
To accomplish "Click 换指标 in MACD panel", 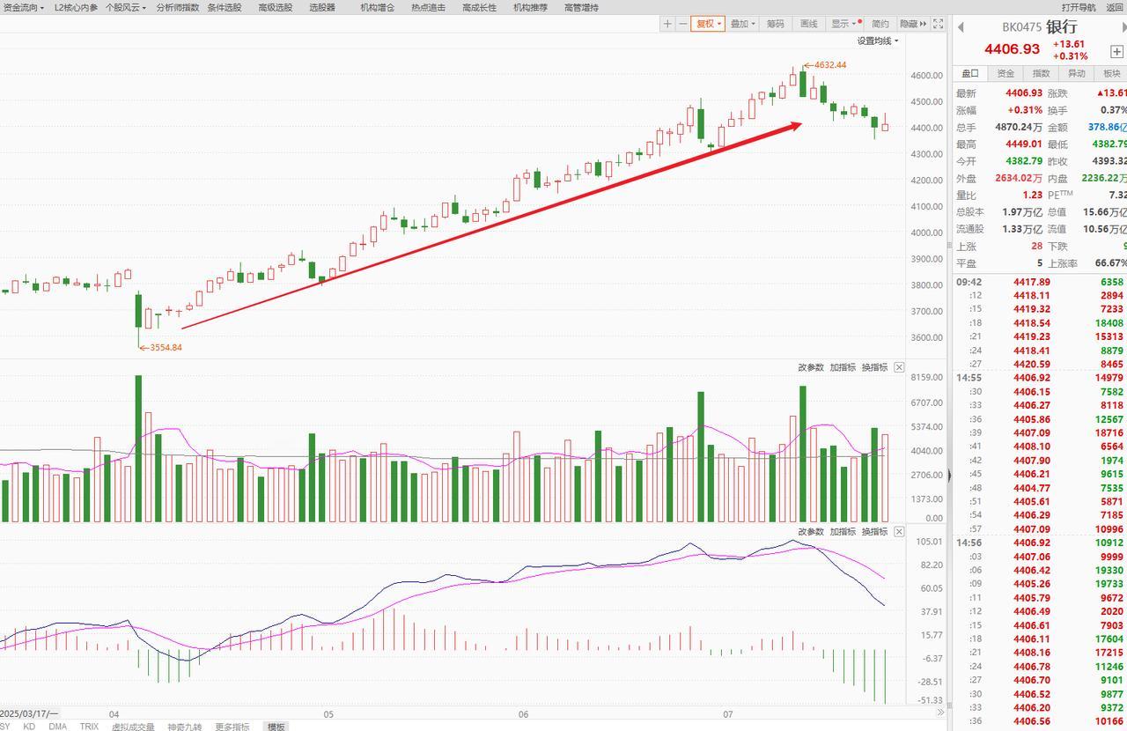I will click(874, 532).
